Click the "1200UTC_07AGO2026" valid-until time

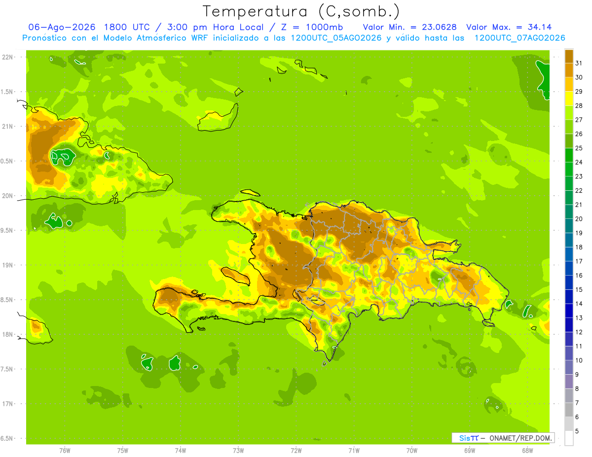click(x=519, y=38)
